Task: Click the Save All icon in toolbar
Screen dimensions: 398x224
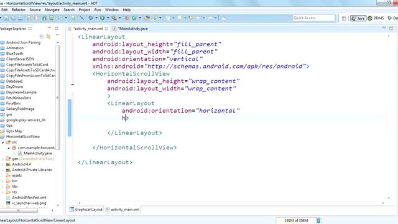Action: tap(13, 18)
